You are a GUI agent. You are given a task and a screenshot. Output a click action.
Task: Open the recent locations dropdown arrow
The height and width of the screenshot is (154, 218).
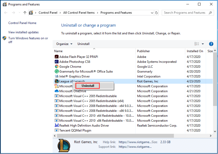click(19, 13)
